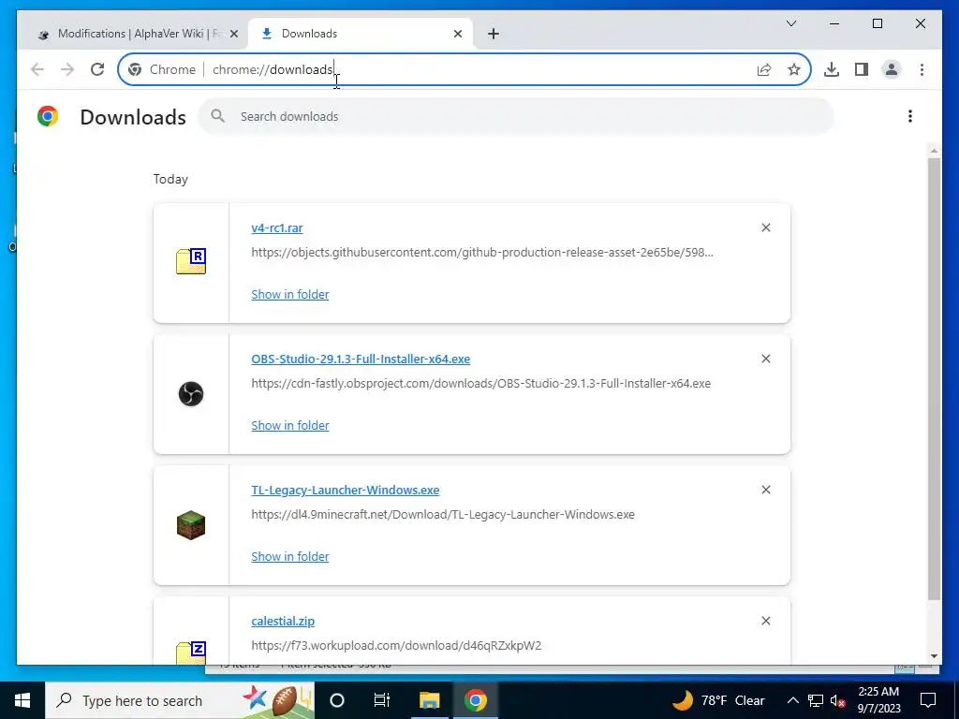Click the magnifier icon in Search downloads
959x719 pixels.
coord(217,116)
